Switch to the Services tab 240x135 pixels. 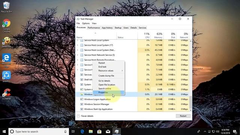coord(142,28)
